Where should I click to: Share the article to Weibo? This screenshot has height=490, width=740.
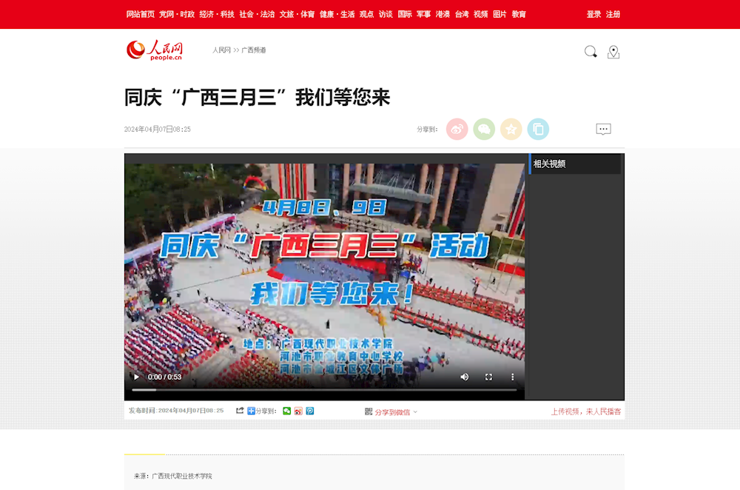point(457,129)
